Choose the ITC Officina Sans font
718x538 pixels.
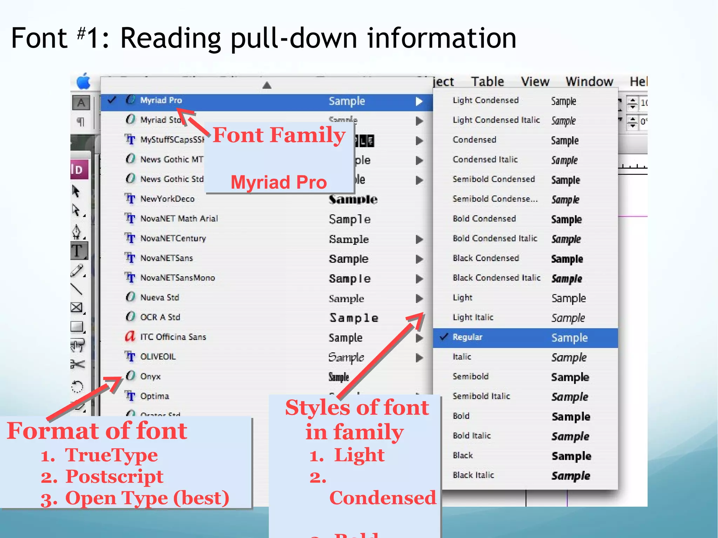[x=267, y=337]
